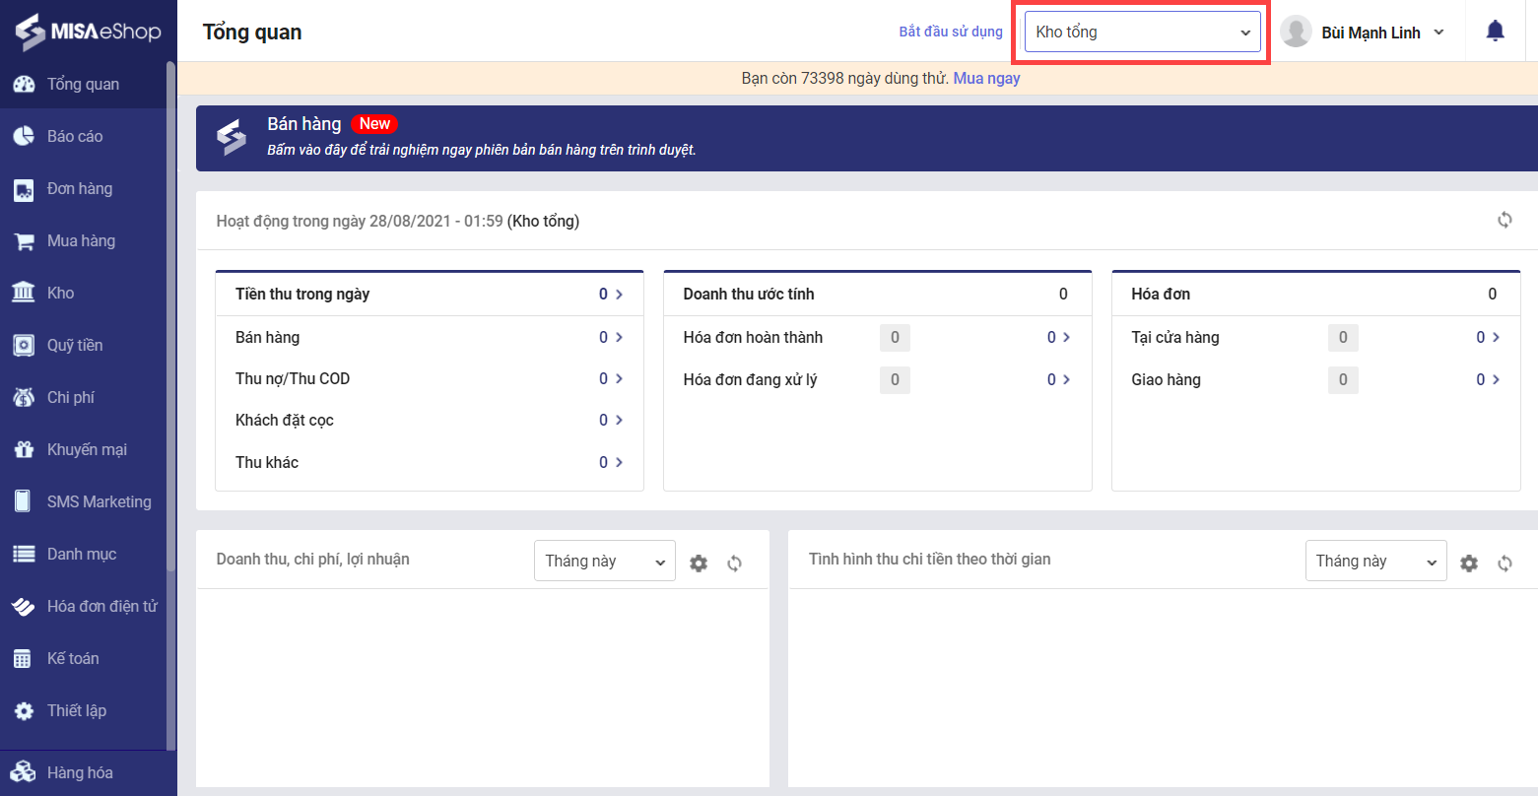Refresh the Tình hình thu chi tiền chart
The height and width of the screenshot is (796, 1538).
tap(1505, 564)
